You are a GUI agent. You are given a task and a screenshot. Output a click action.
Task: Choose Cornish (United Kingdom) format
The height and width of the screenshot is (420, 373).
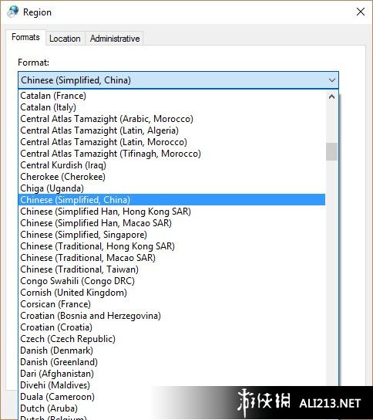click(x=173, y=293)
